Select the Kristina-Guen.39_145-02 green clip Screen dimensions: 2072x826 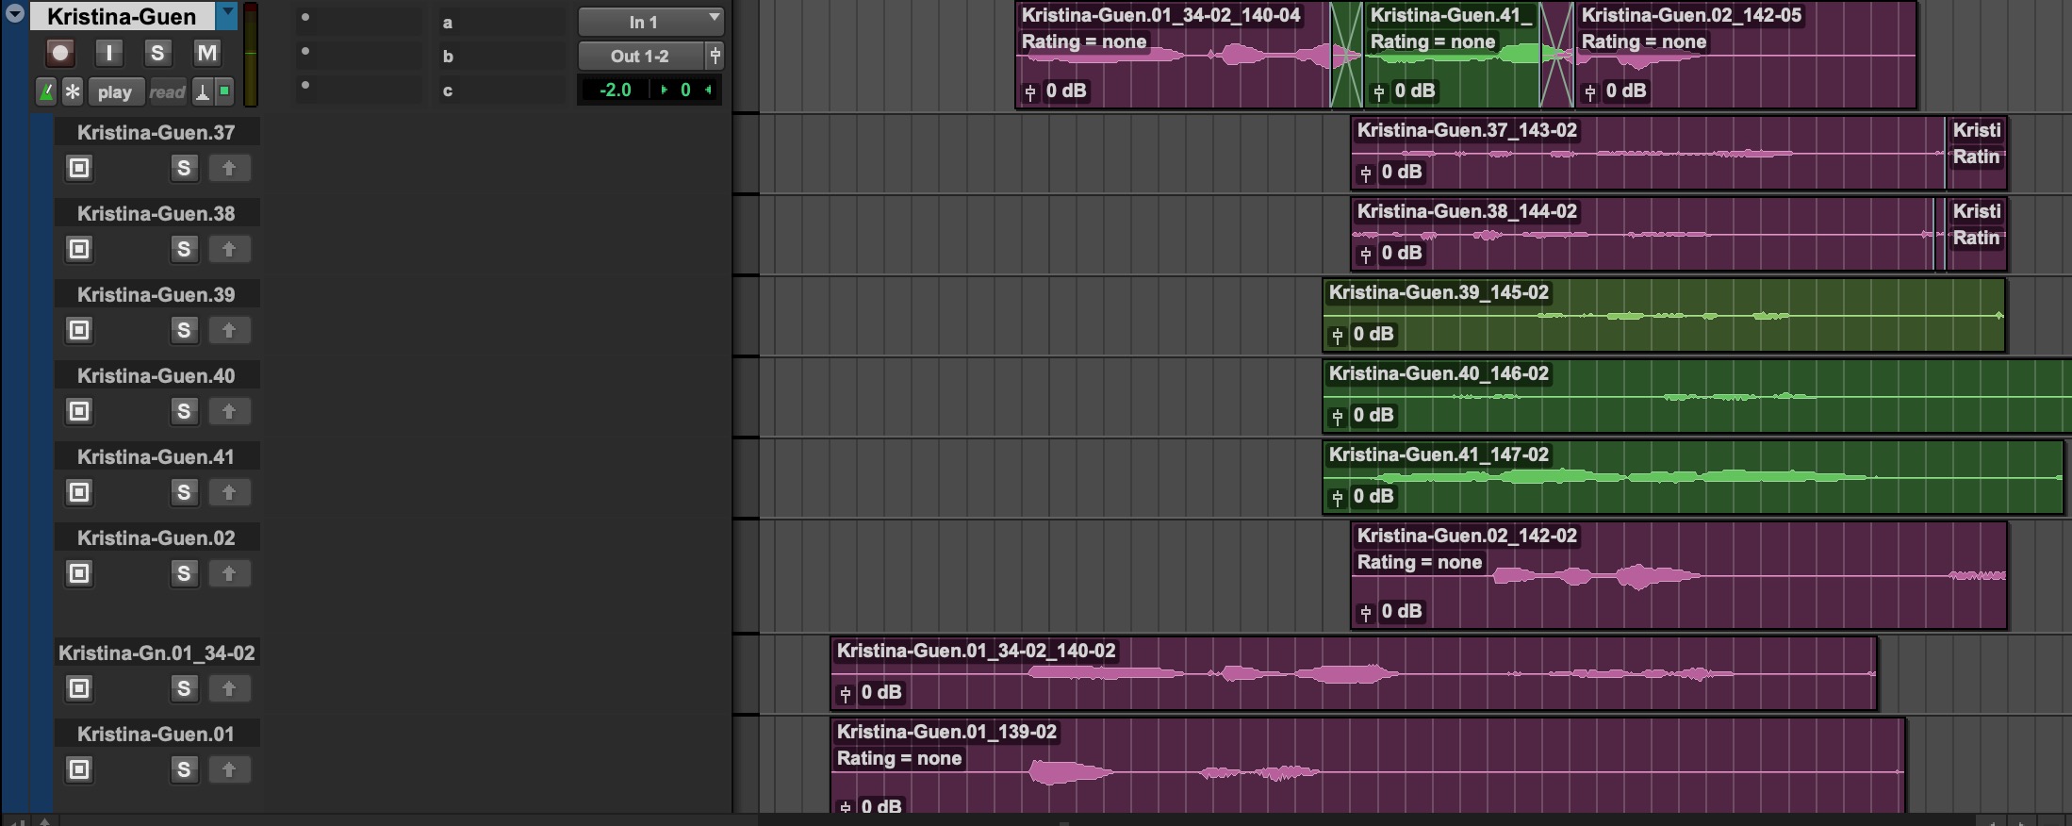(1664, 315)
